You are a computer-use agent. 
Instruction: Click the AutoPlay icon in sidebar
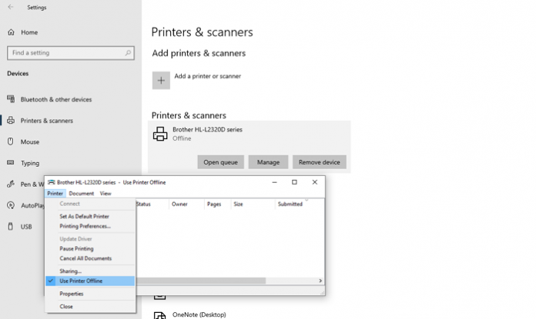point(11,205)
